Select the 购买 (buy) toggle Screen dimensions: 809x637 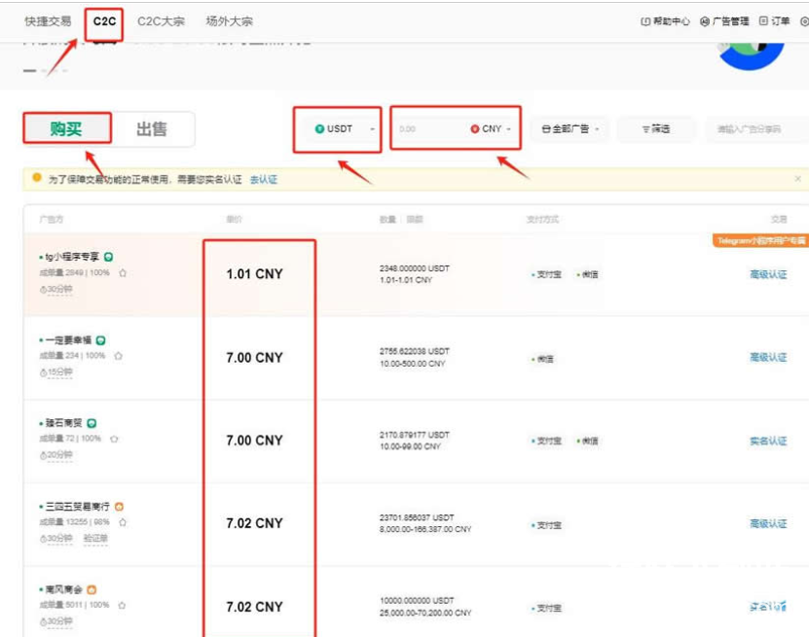point(66,128)
